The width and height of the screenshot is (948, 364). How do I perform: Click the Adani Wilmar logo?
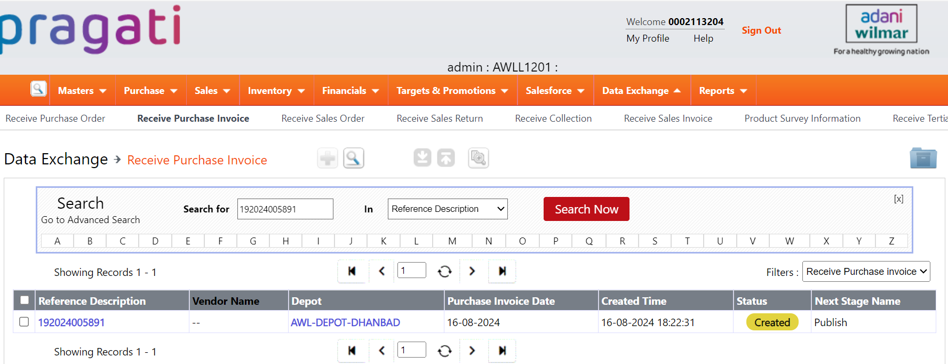881,30
